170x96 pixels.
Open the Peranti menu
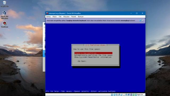click(74, 17)
